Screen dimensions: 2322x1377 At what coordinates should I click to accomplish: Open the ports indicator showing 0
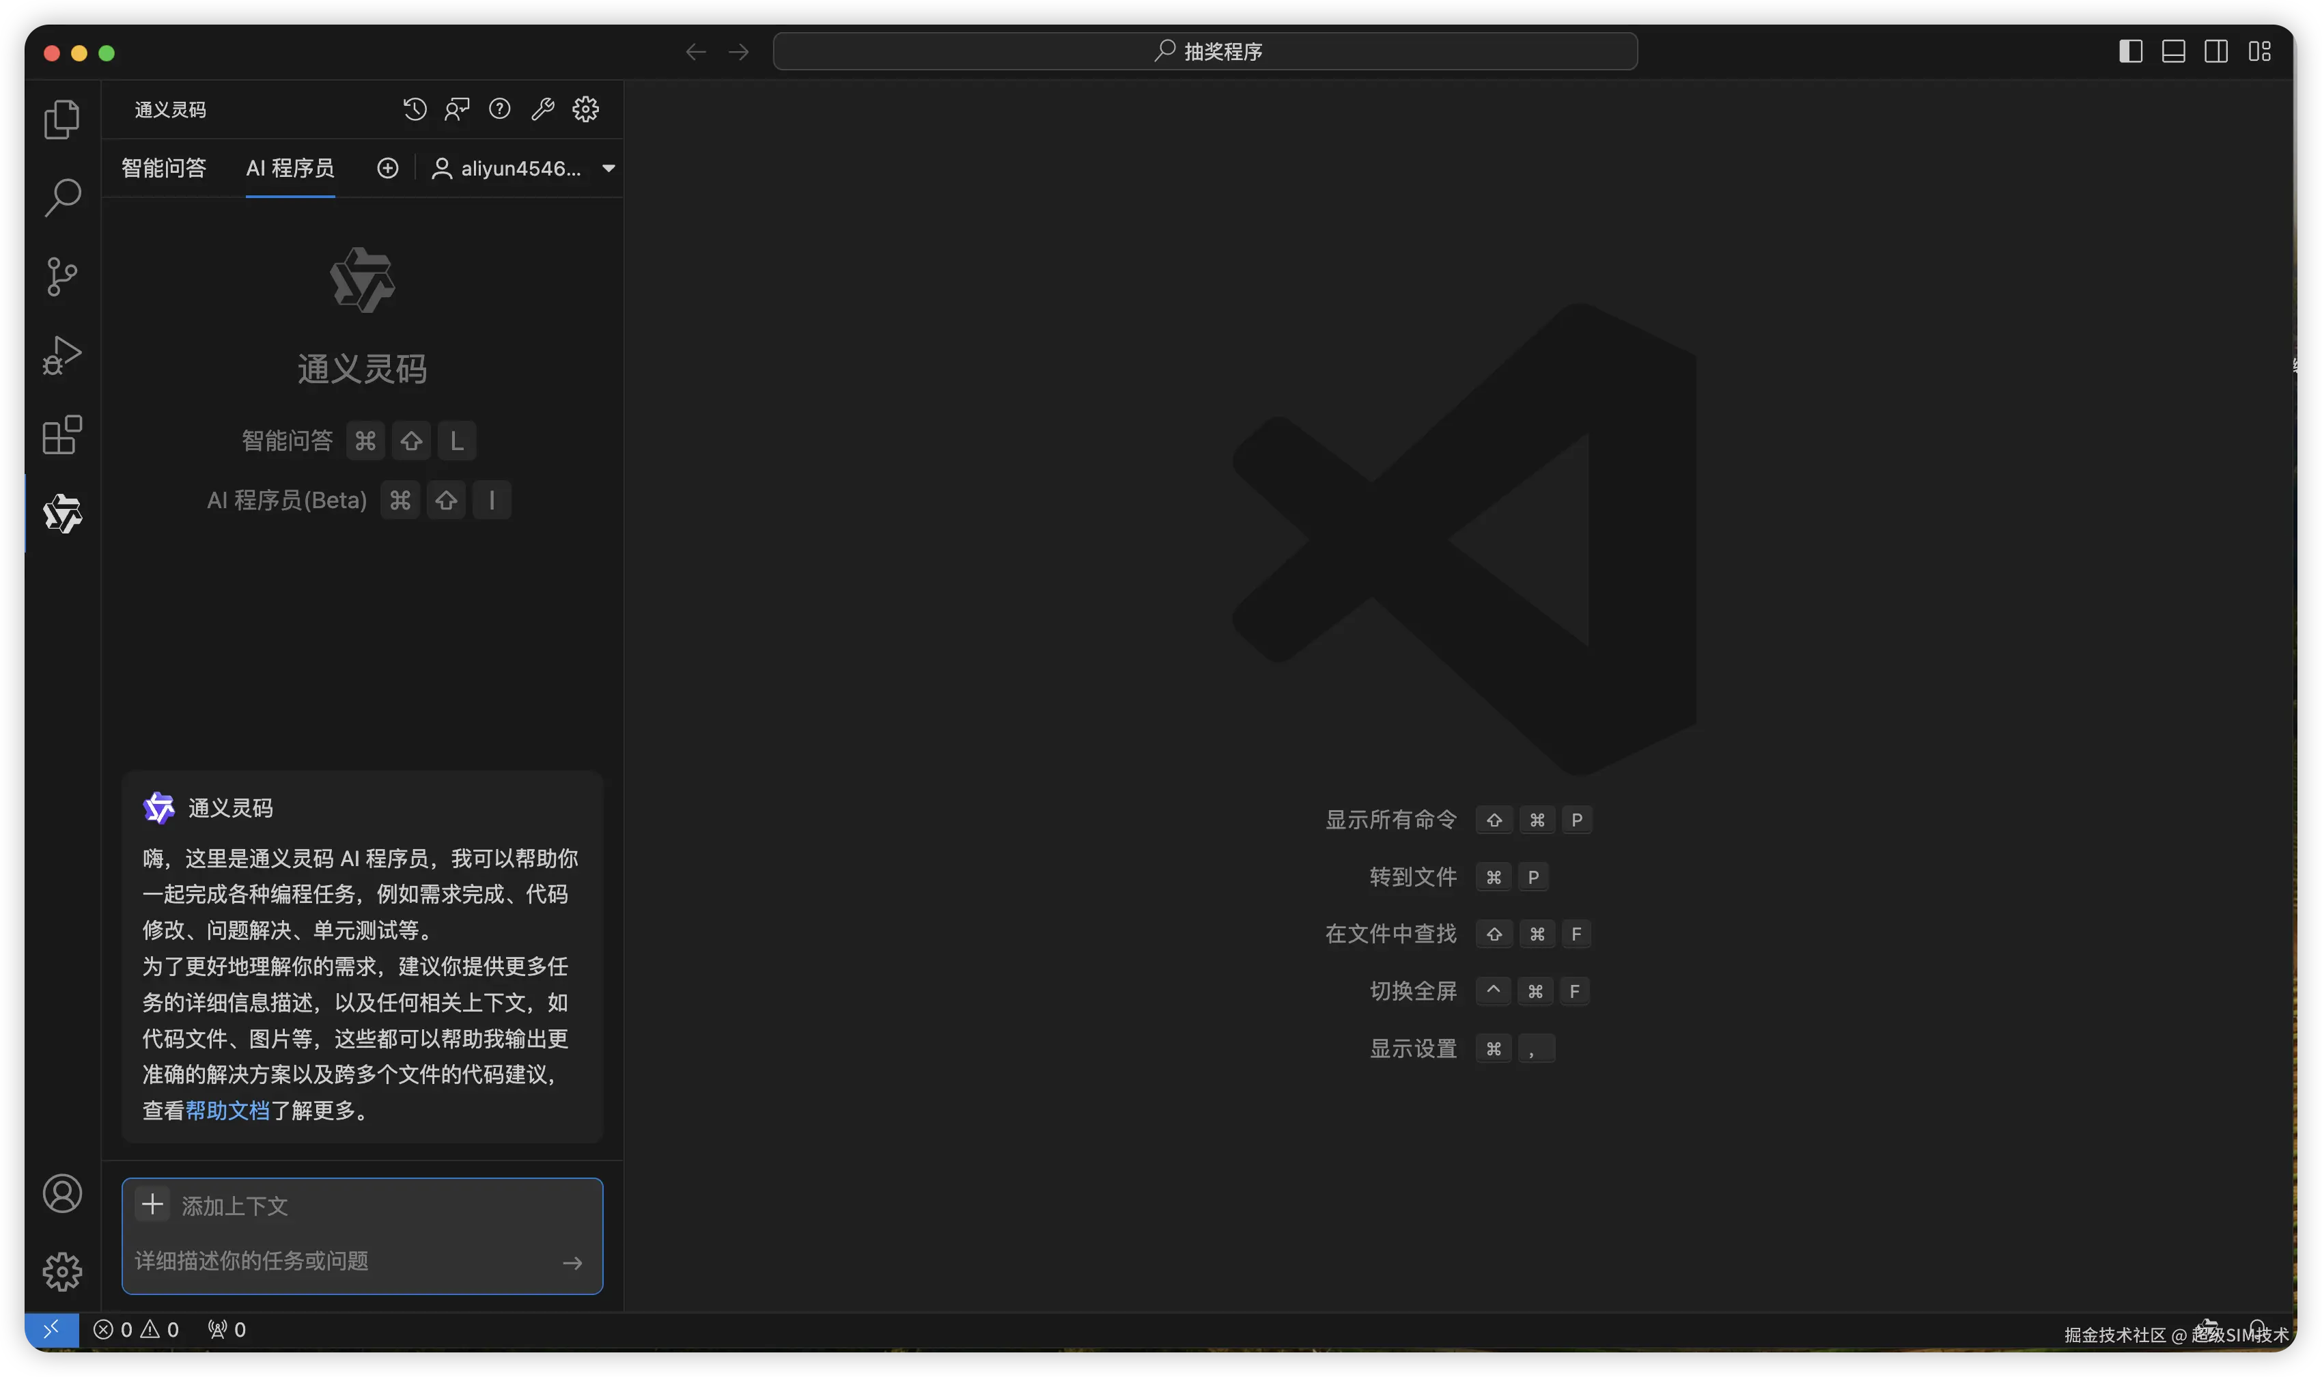[x=226, y=1330]
